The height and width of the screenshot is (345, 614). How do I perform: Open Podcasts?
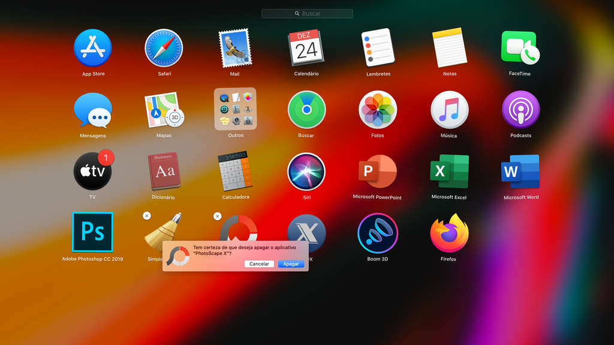(x=520, y=110)
